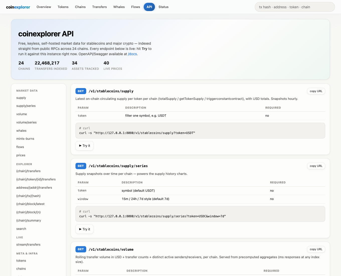The width and height of the screenshot is (341, 276).
Task: Open the Flows nav tab
Action: pyautogui.click(x=135, y=7)
